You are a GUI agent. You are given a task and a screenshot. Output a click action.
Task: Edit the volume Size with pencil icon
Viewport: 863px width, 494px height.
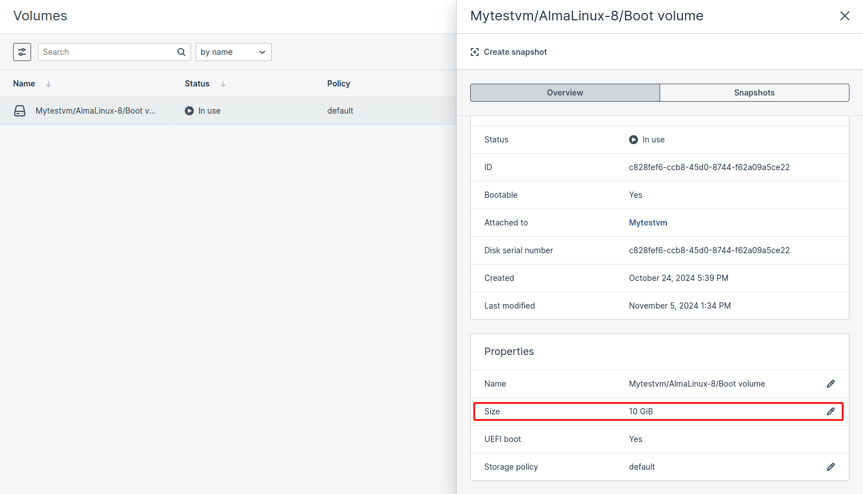830,411
